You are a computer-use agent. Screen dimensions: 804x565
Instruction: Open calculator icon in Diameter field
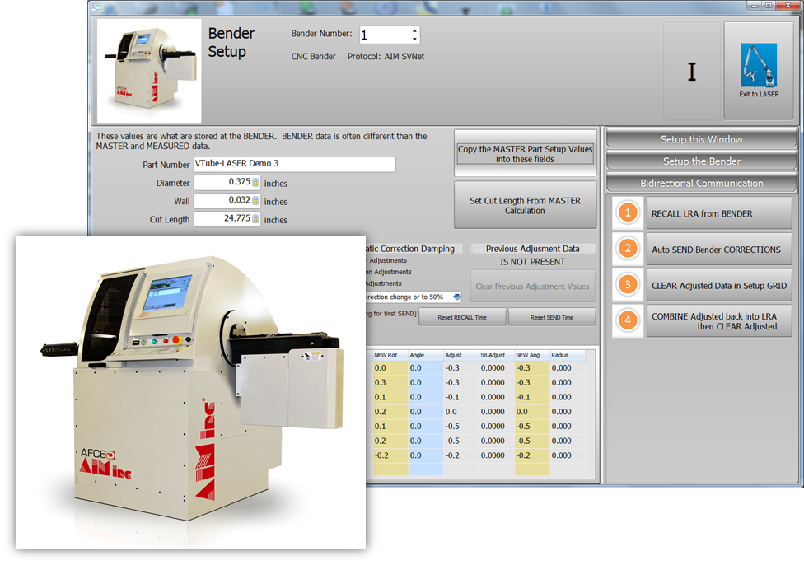coord(255,183)
